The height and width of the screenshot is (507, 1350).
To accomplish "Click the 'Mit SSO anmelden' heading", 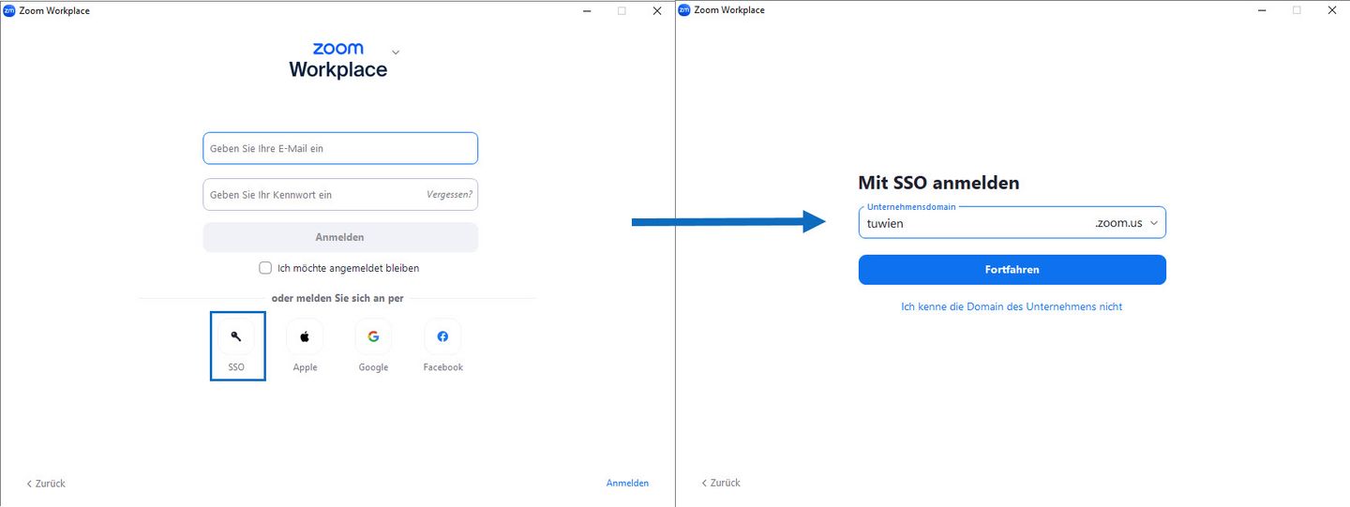I will click(x=938, y=183).
